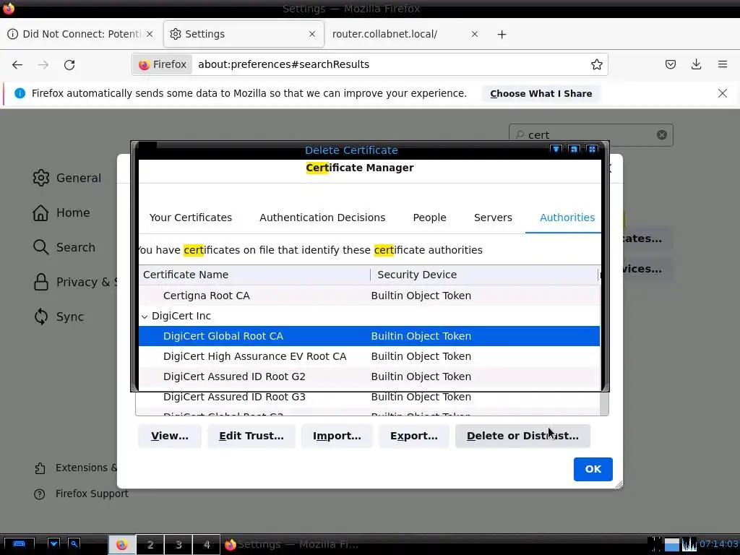
Task: Reload the current page
Action: click(69, 64)
